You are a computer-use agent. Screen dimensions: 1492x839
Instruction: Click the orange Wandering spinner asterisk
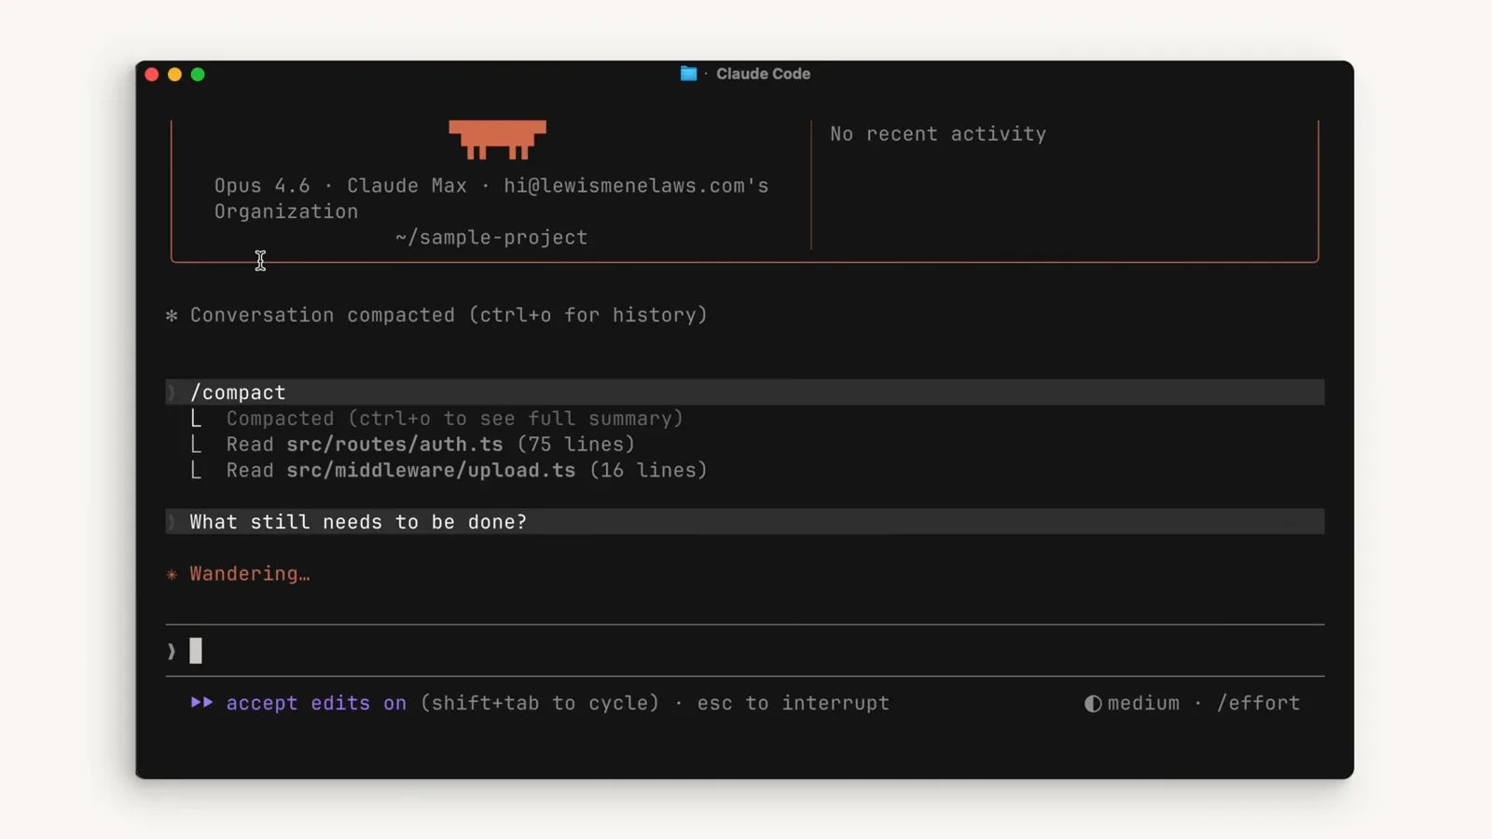(x=172, y=574)
